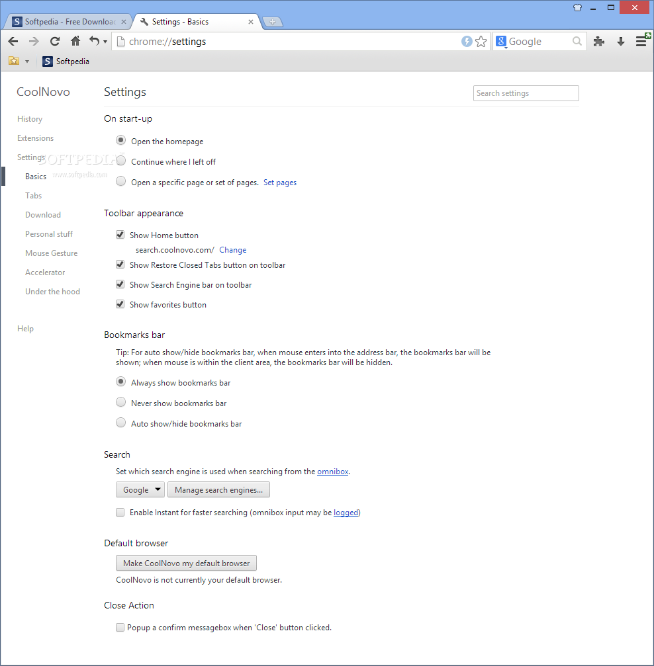Enable Popup confirm messagebox on Close
The width and height of the screenshot is (654, 666).
coord(120,628)
